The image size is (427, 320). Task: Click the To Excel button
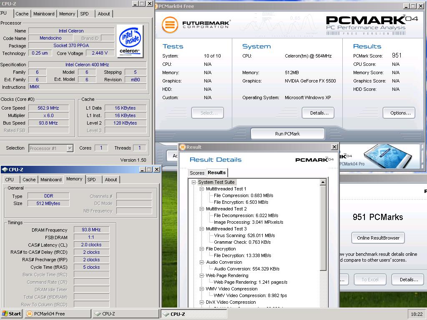click(370, 280)
